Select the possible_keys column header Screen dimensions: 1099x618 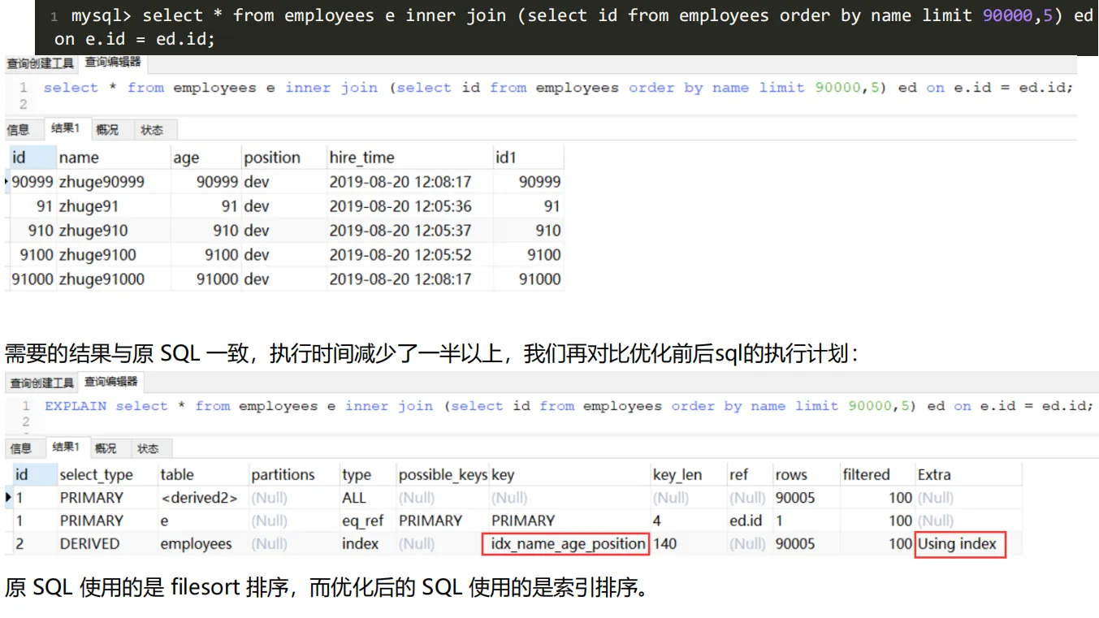click(x=443, y=475)
